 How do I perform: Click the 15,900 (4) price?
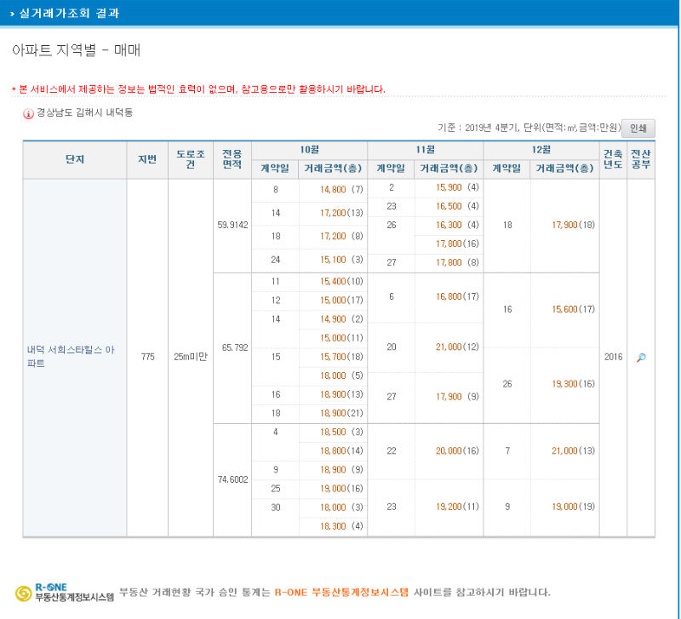pos(457,187)
